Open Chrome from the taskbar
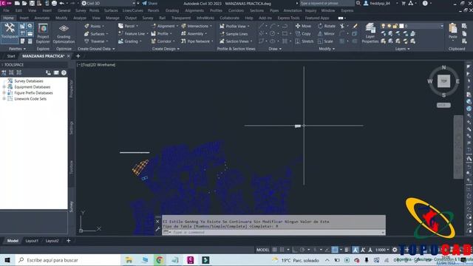This screenshot has width=473, height=266. (x=160, y=260)
